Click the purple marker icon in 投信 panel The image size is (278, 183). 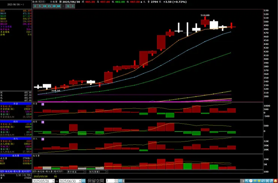point(43,122)
